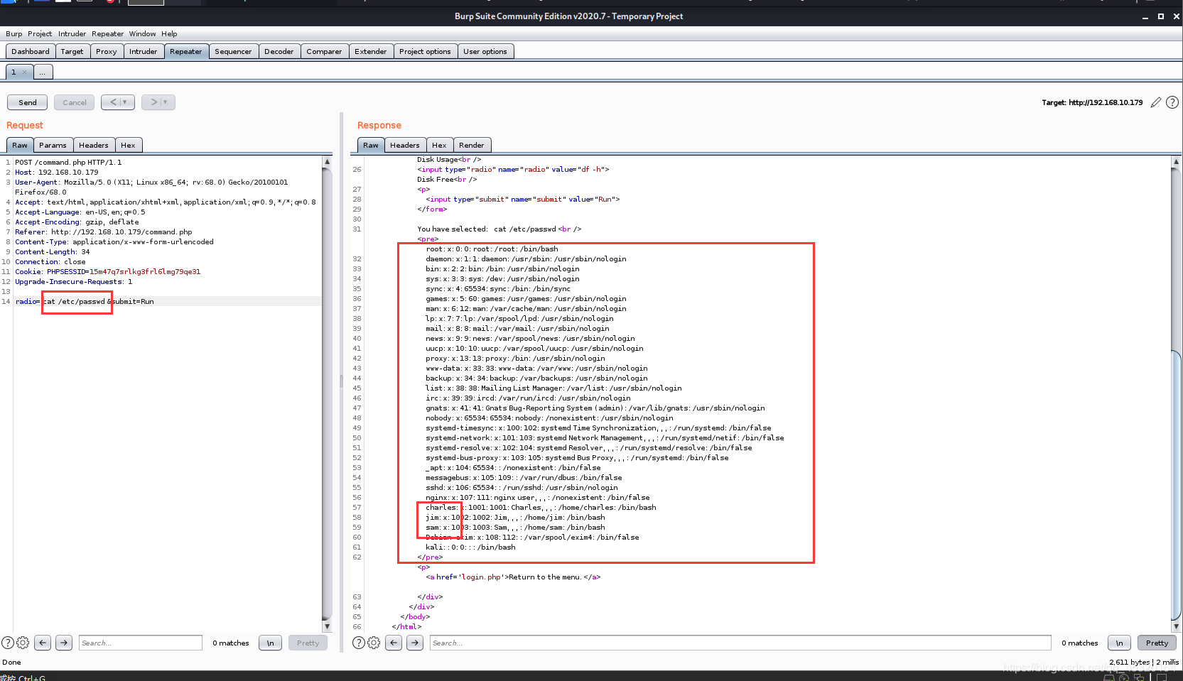Open the Window menu
This screenshot has width=1183, height=681.
click(142, 33)
